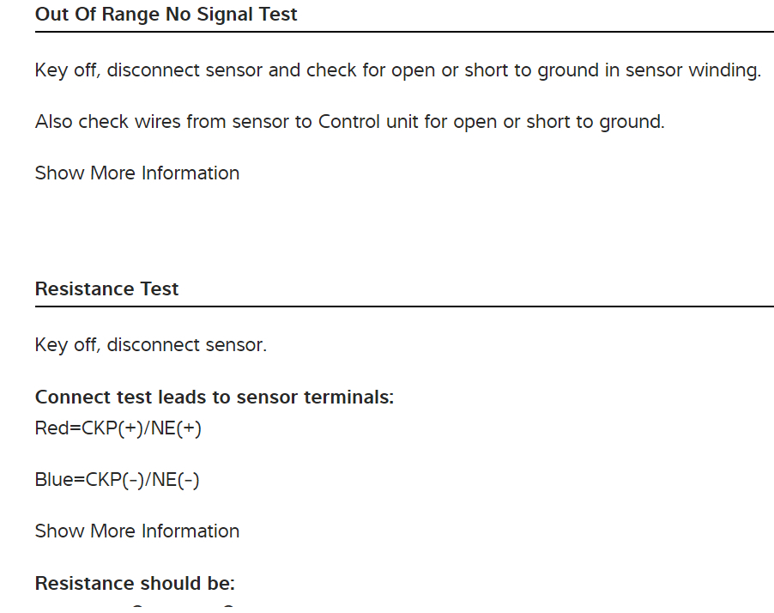Expand Show More Information under Out Of Range test
The image size is (774, 613).
click(137, 173)
